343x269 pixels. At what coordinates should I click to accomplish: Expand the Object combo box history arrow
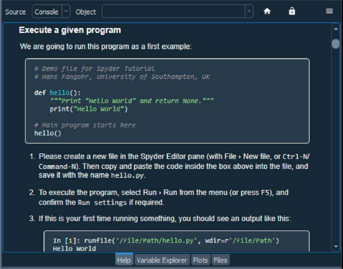(x=249, y=11)
